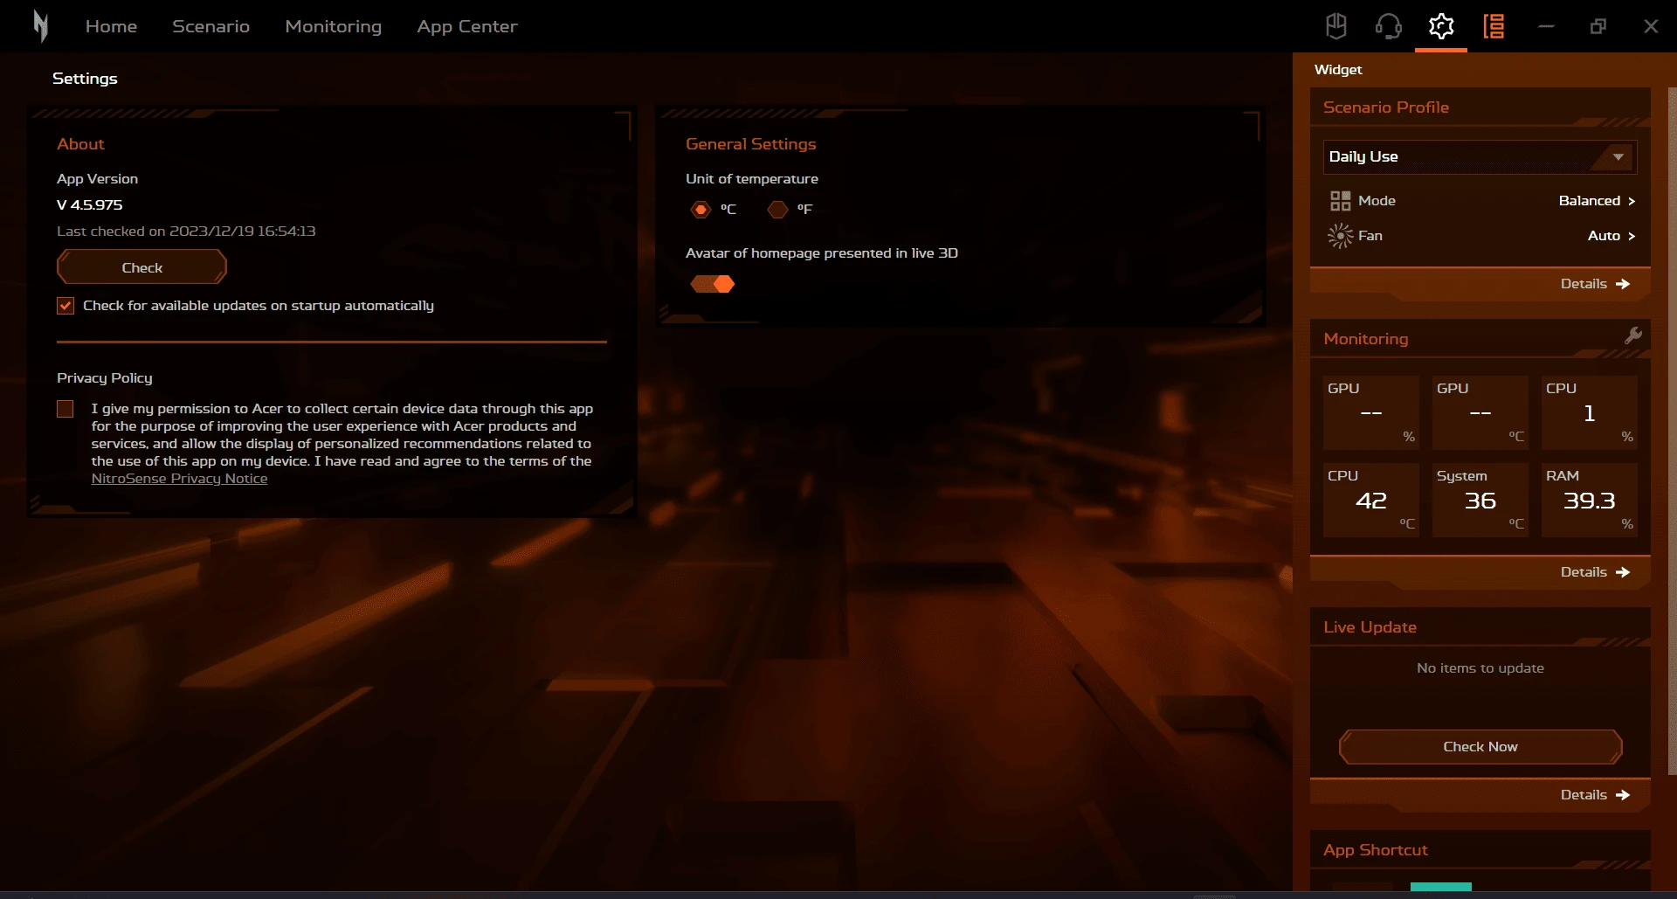Click the App Shortcut heading
The height and width of the screenshot is (899, 1677).
tap(1376, 850)
